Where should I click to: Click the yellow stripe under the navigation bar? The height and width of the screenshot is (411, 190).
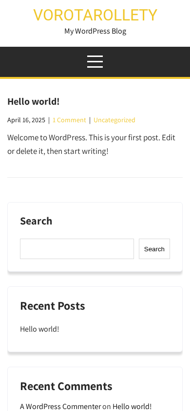(x=95, y=78)
